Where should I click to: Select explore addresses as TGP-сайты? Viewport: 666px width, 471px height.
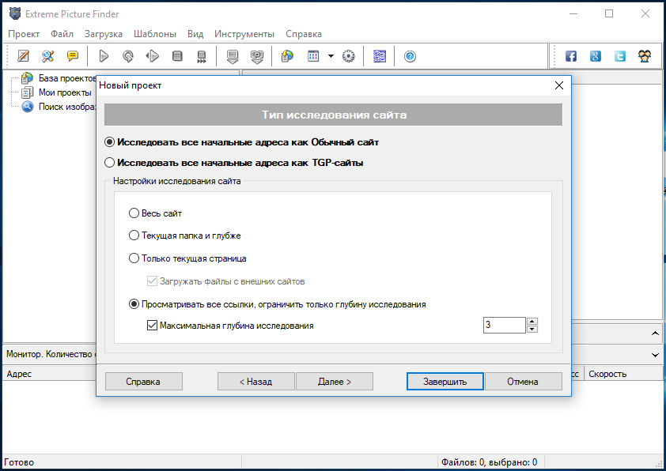coord(234,163)
